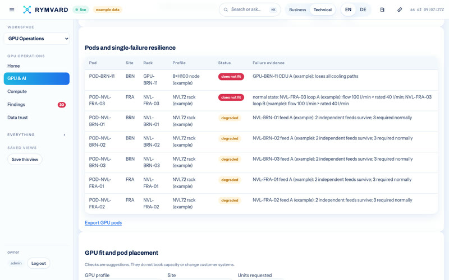
Task: Select the POD-NVL-FRA-01 pod cell
Action: 100,183
